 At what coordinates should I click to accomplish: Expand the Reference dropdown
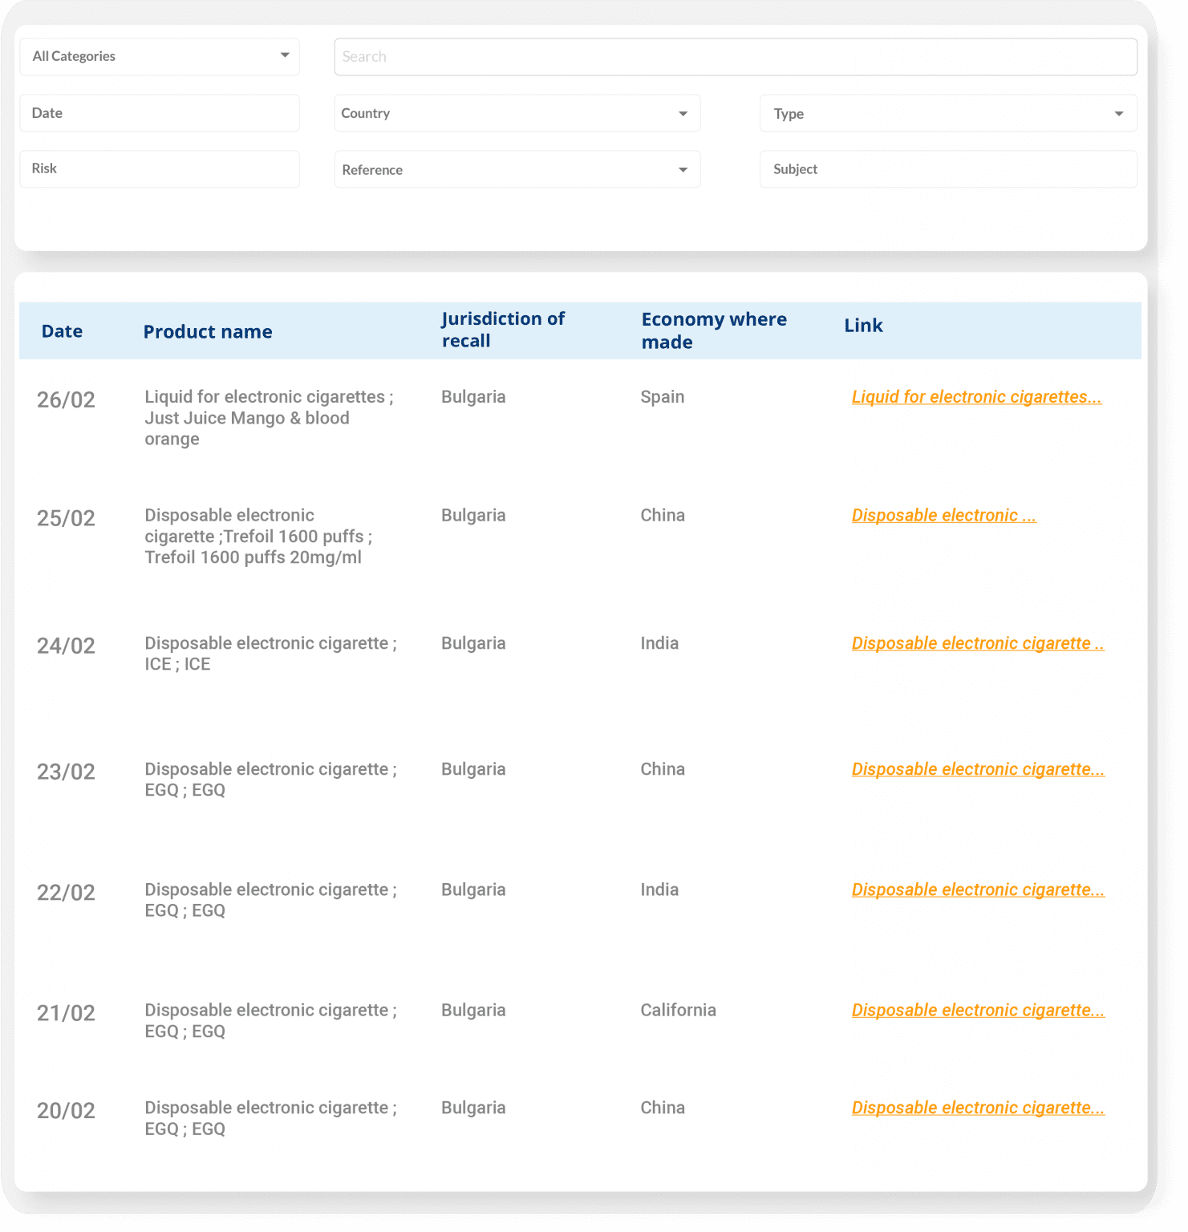pyautogui.click(x=517, y=169)
